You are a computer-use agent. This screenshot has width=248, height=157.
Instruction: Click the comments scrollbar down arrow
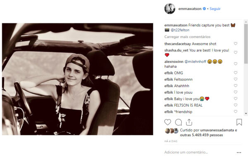coord(246,114)
